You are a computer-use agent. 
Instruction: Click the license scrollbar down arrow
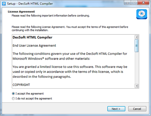137,86
